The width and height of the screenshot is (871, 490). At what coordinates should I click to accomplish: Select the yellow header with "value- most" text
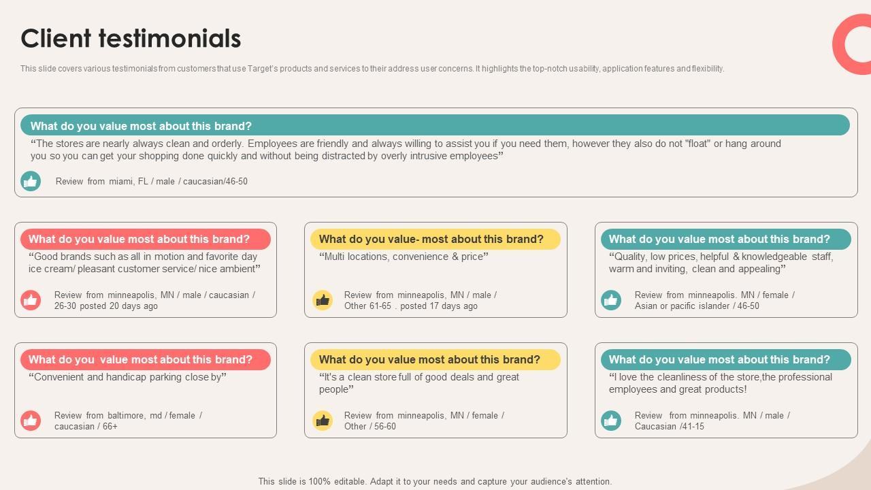click(x=435, y=239)
